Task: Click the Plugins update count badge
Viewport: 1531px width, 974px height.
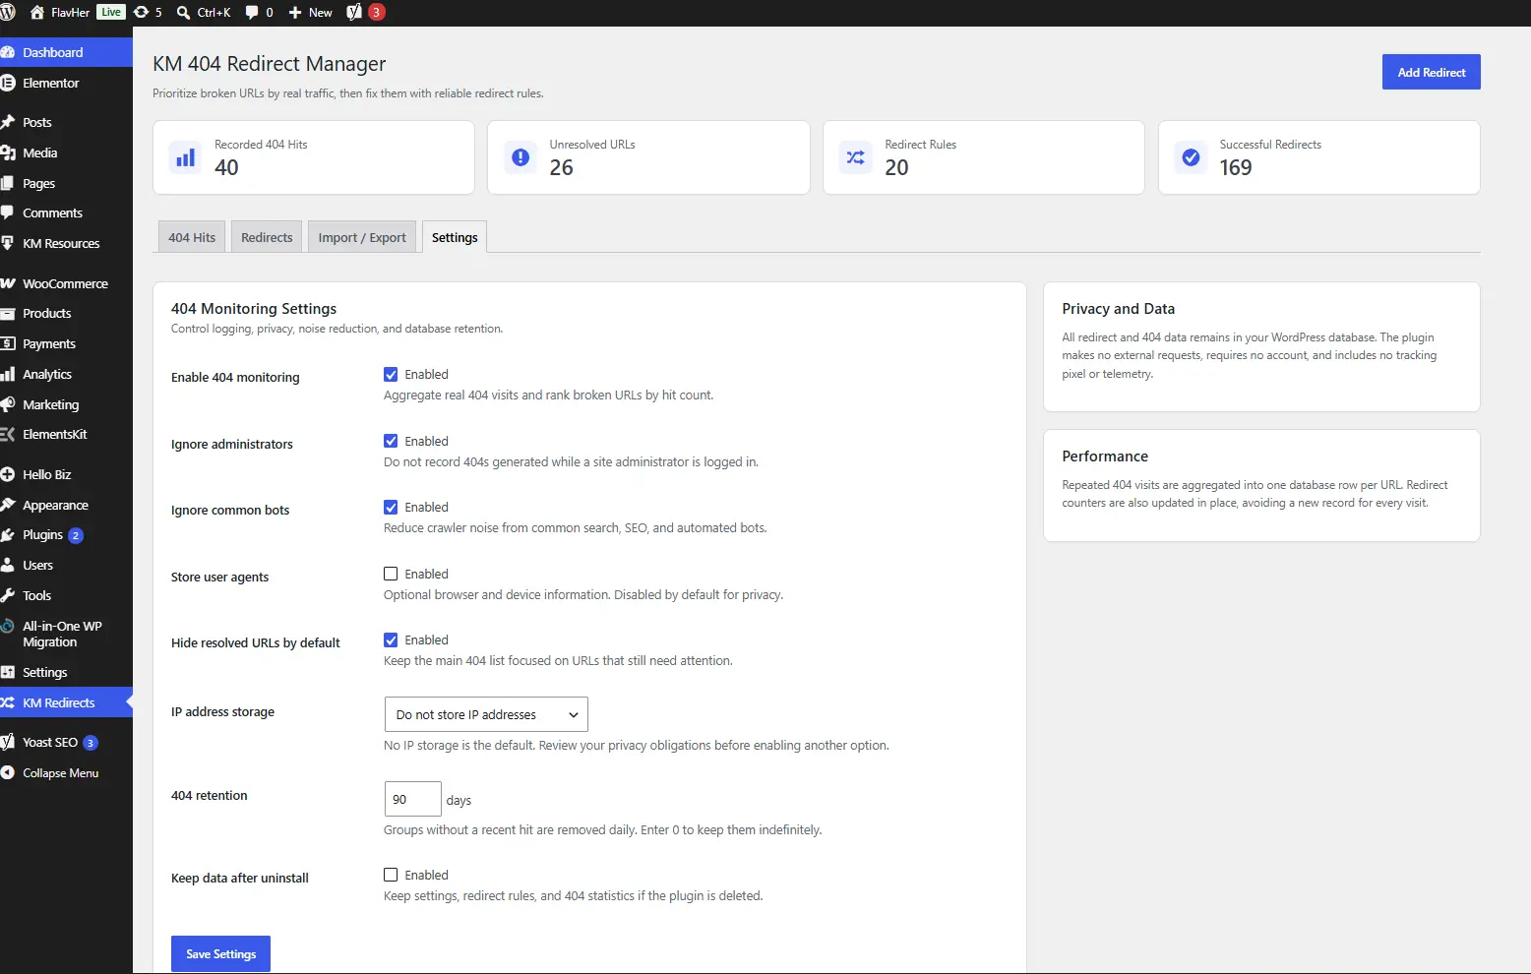Action: pyautogui.click(x=76, y=535)
